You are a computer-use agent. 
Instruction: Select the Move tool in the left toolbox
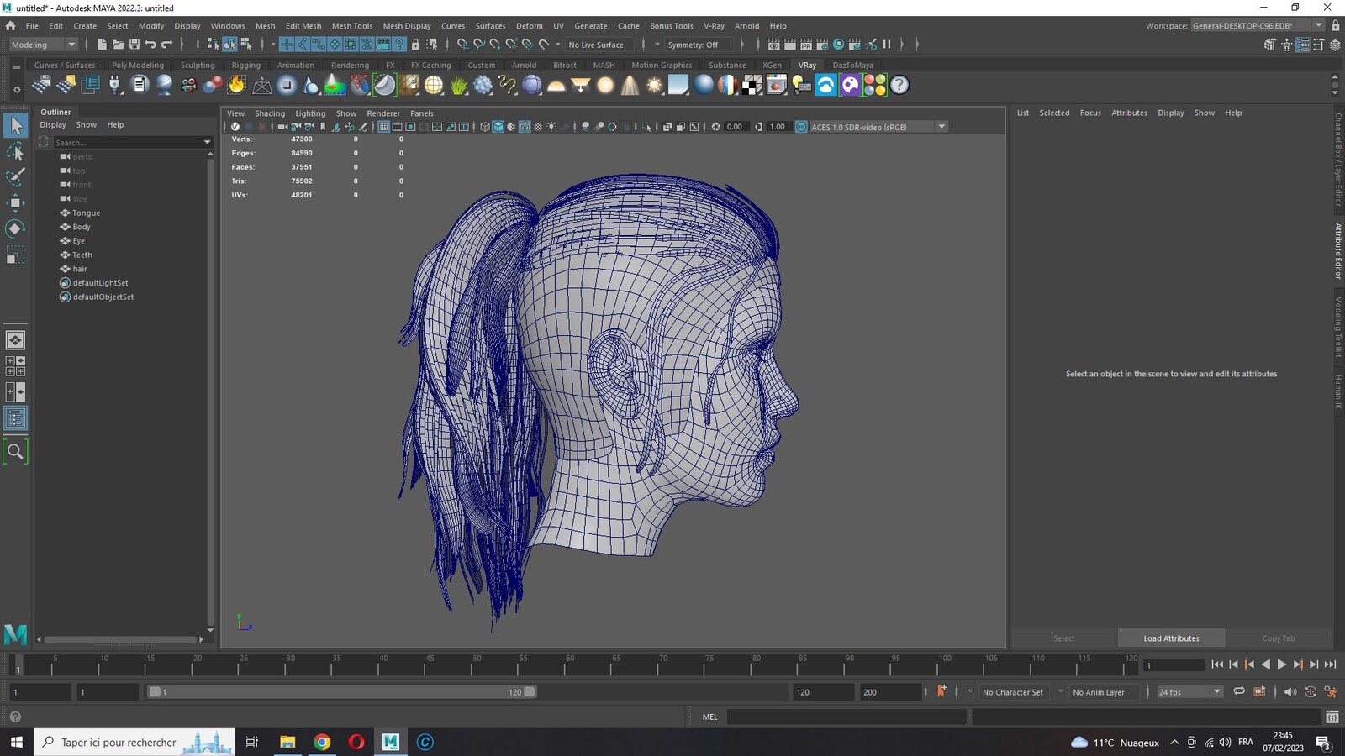click(x=15, y=202)
